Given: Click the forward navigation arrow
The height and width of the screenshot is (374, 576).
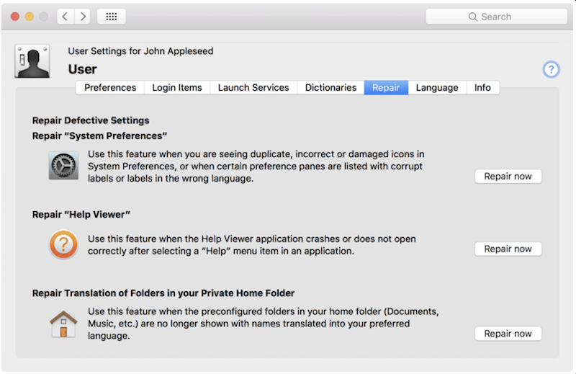Looking at the screenshot, I should point(83,17).
